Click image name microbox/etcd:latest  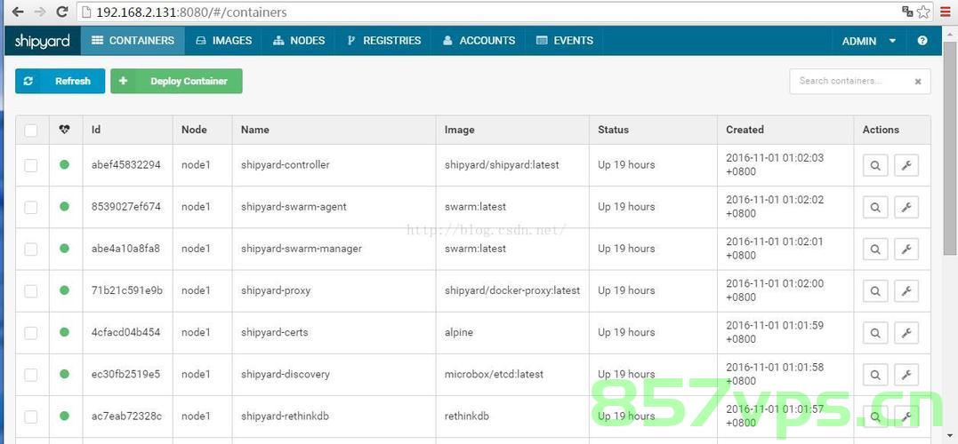494,374
